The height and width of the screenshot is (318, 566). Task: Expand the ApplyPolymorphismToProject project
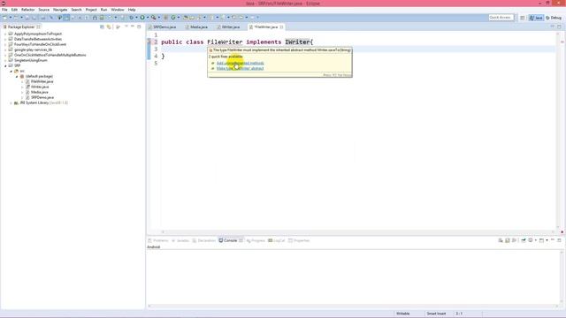coord(5,34)
